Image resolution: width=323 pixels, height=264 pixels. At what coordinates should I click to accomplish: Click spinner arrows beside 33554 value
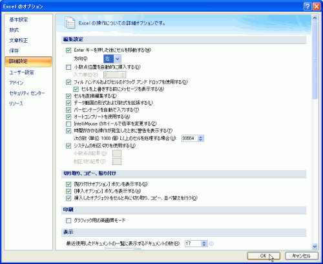[x=201, y=138]
